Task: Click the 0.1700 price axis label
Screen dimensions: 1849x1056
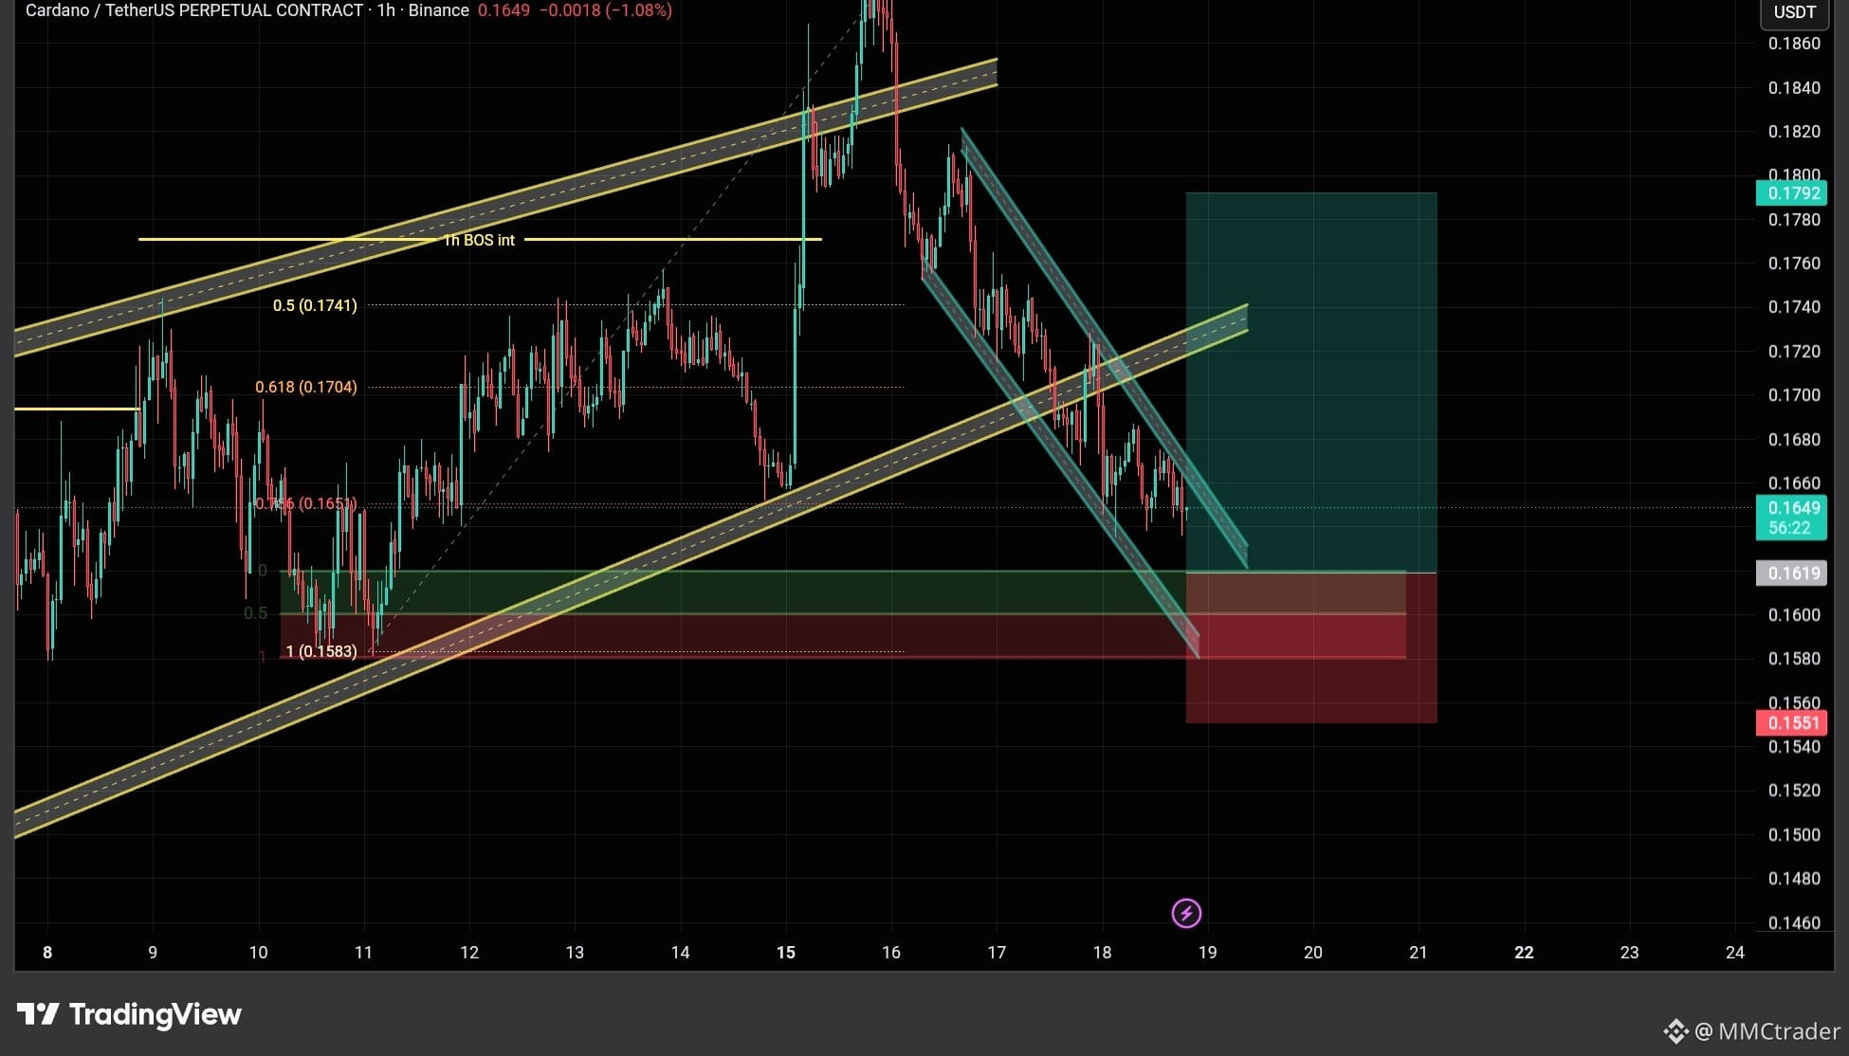Action: pyautogui.click(x=1794, y=395)
